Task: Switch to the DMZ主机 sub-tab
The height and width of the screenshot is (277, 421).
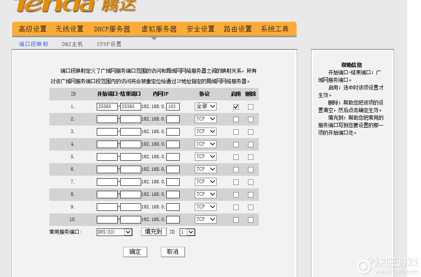Action: tap(72, 44)
